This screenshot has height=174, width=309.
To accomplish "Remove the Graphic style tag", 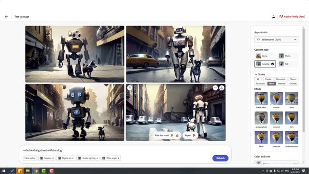I will point(53,158).
